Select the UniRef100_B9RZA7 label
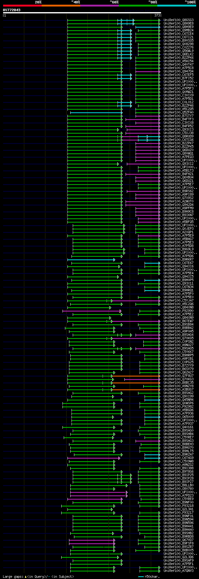 (178, 455)
